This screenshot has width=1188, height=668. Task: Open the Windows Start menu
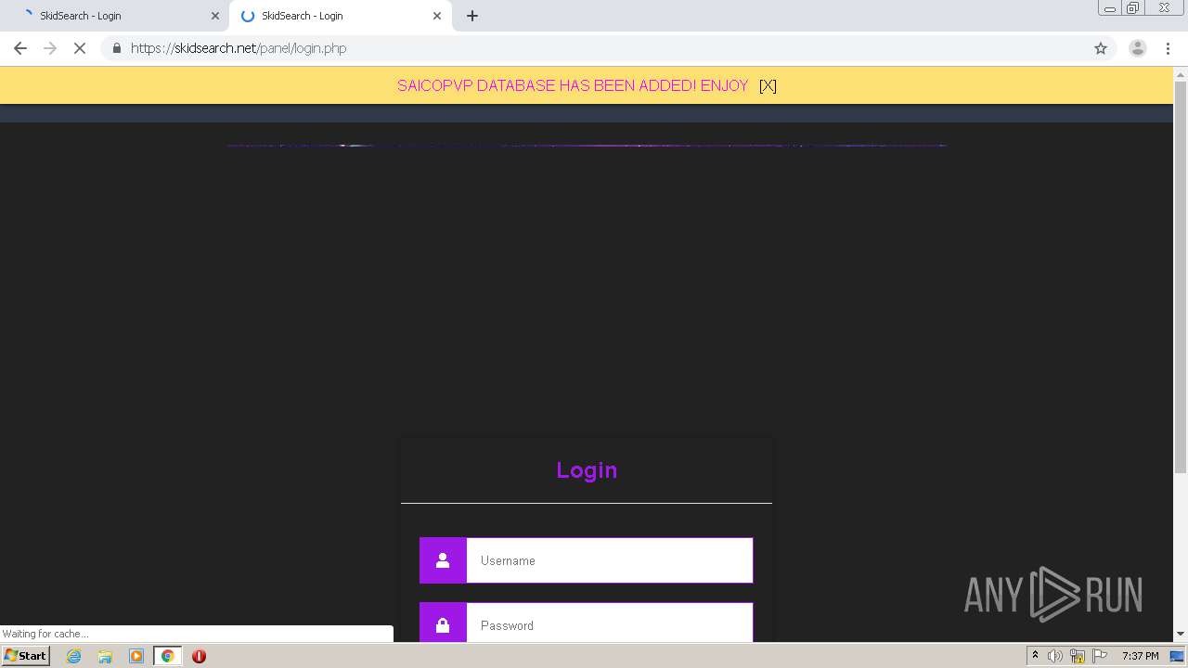(25, 656)
